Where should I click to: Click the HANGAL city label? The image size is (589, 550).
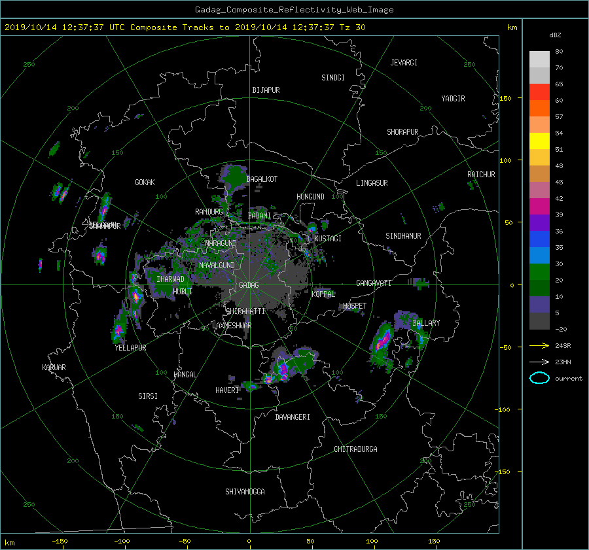pos(185,375)
